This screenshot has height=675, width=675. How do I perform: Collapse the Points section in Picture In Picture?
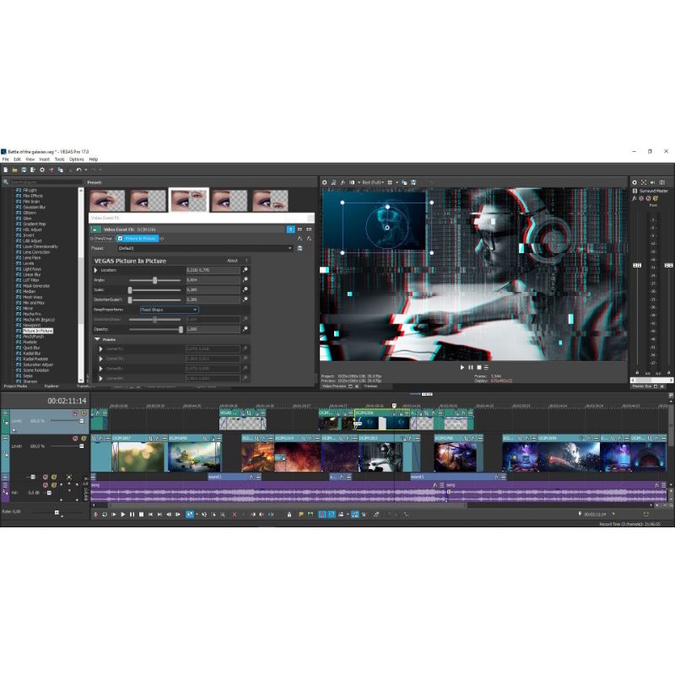point(98,338)
